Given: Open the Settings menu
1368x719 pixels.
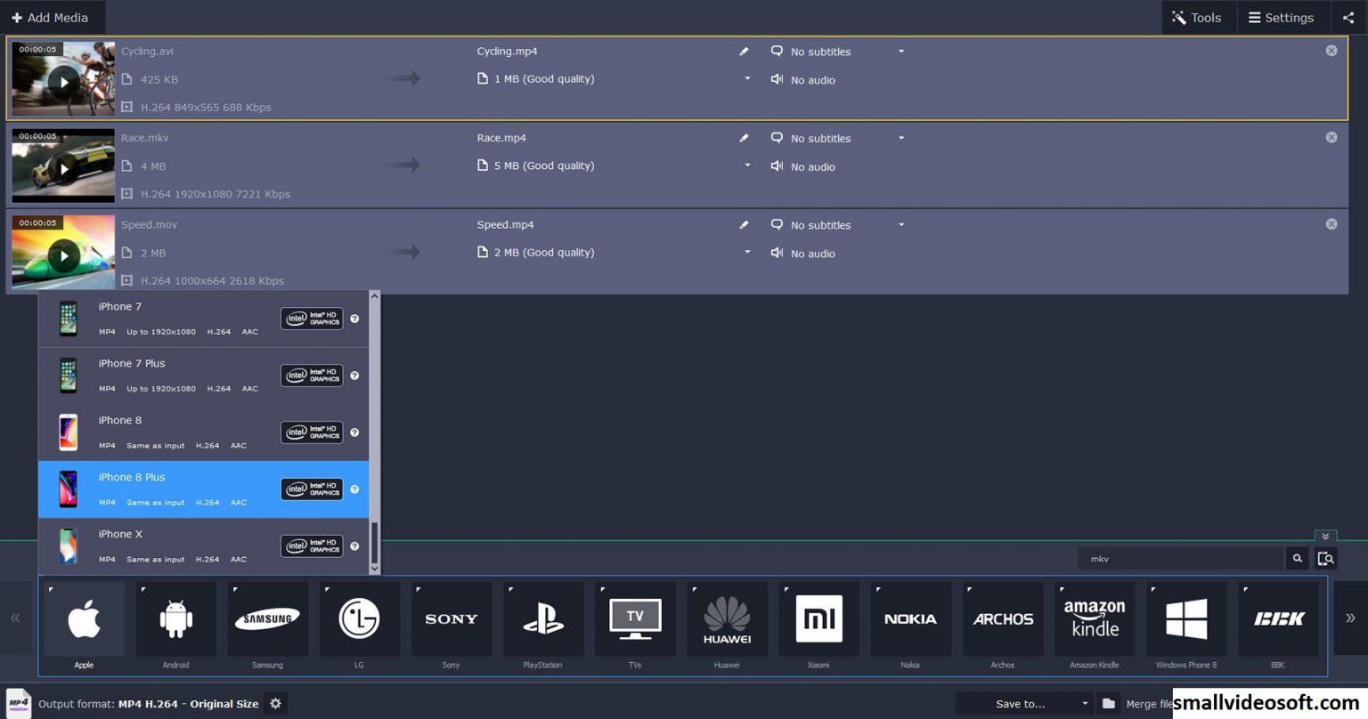Looking at the screenshot, I should 1281,17.
